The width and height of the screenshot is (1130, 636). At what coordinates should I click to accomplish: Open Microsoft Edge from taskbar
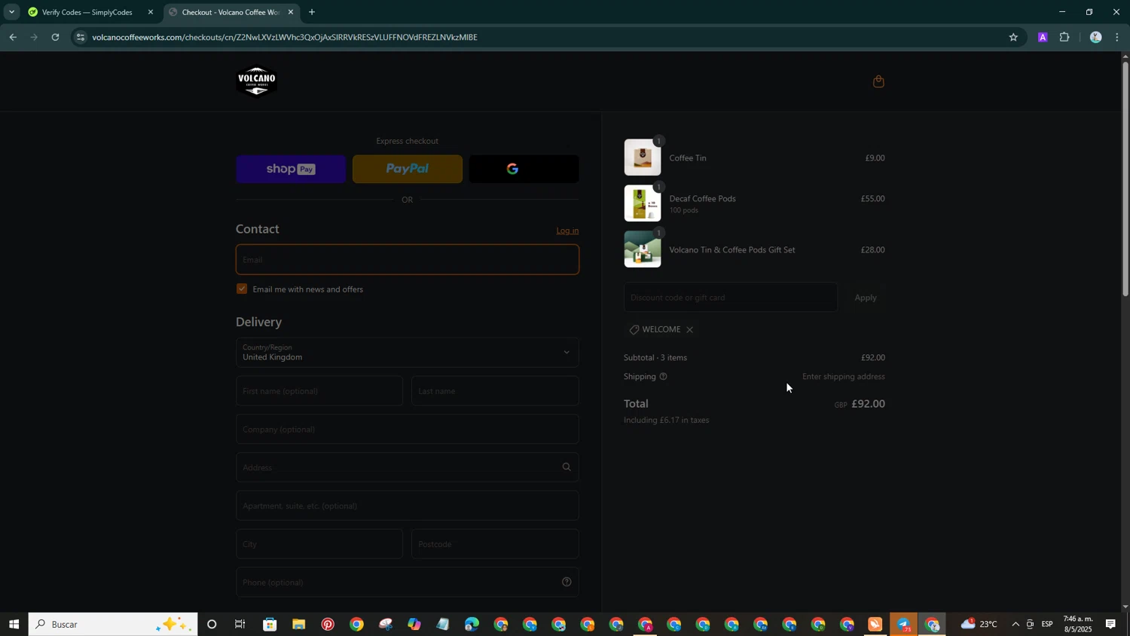472,624
